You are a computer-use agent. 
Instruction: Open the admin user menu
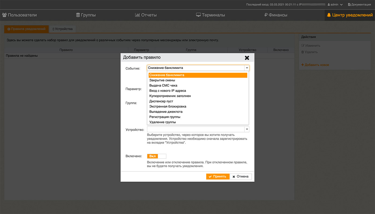click(335, 5)
